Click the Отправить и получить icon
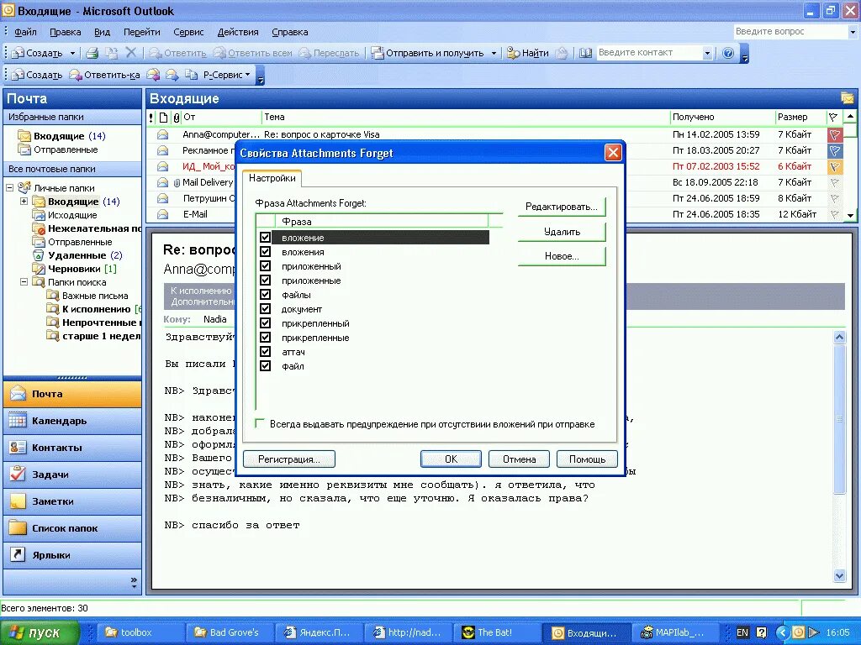Image resolution: width=861 pixels, height=645 pixels. pyautogui.click(x=378, y=53)
